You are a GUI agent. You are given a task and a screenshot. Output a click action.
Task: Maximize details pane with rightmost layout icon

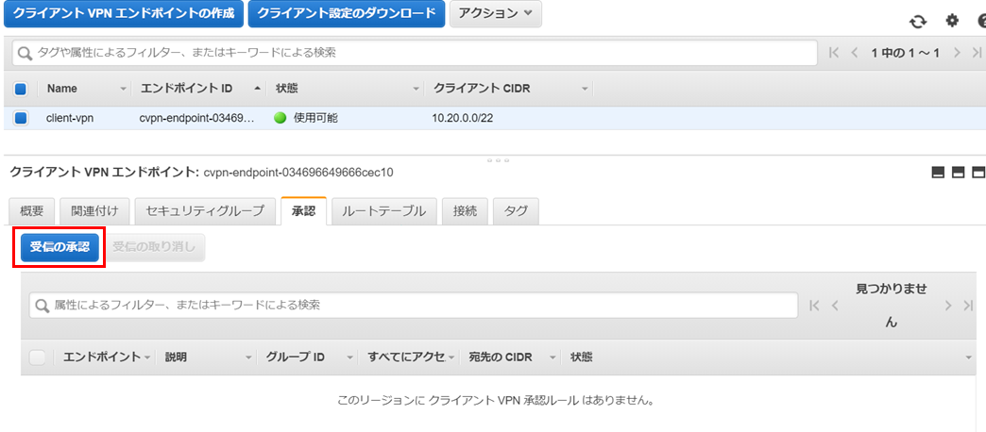(979, 173)
